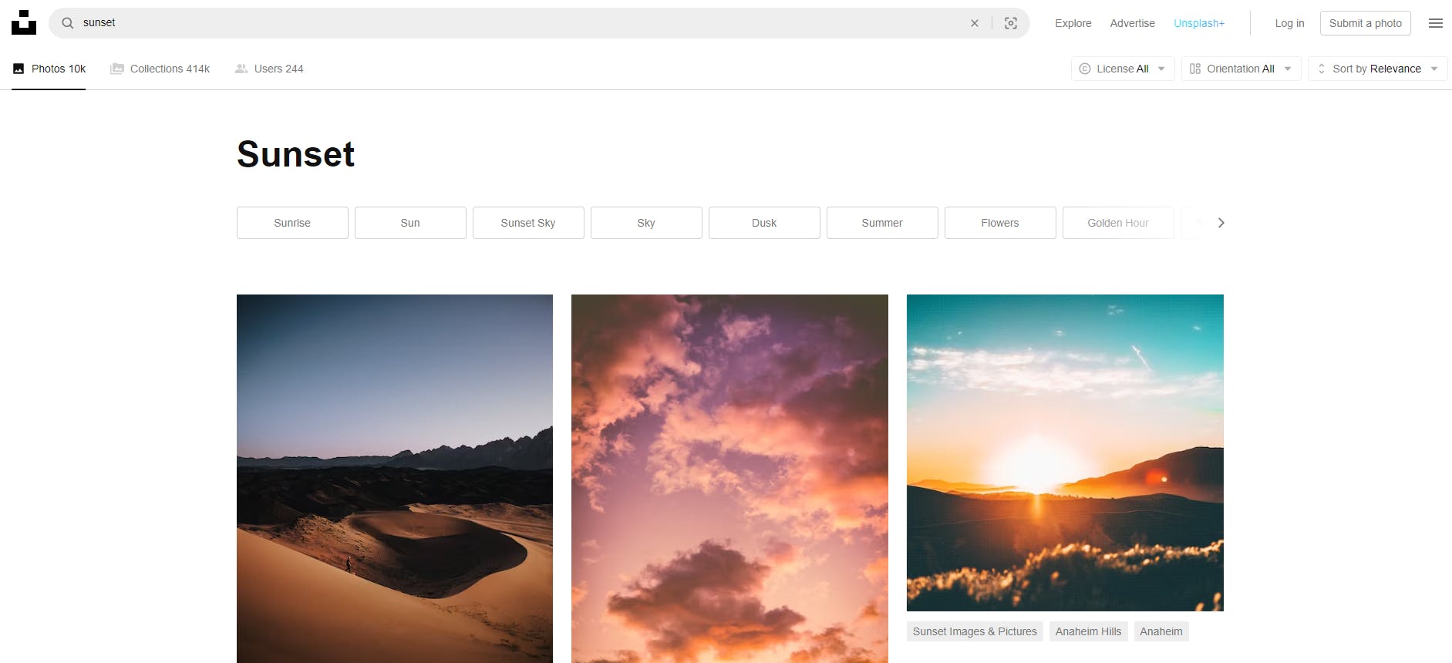Click the Unsplash+ link
This screenshot has height=663, width=1452.
pos(1199,23)
